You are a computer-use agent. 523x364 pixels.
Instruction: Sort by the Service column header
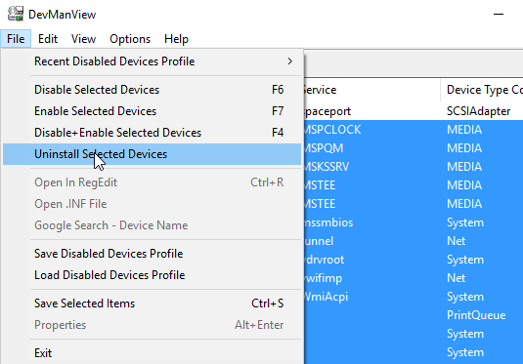(x=371, y=90)
